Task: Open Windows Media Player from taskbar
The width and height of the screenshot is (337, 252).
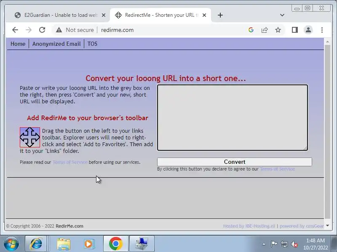Action: [88, 244]
